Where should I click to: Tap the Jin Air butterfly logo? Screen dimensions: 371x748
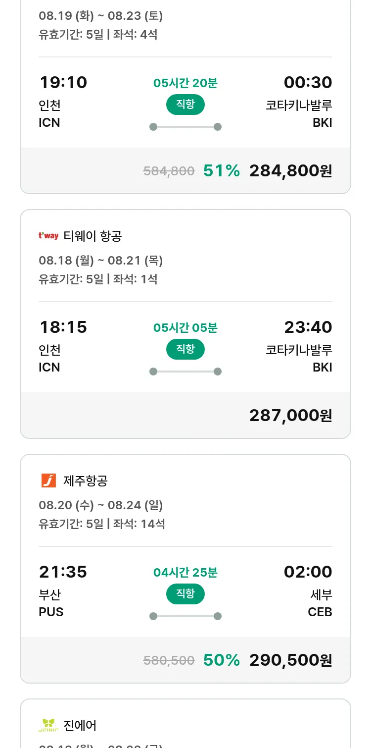tap(48, 725)
